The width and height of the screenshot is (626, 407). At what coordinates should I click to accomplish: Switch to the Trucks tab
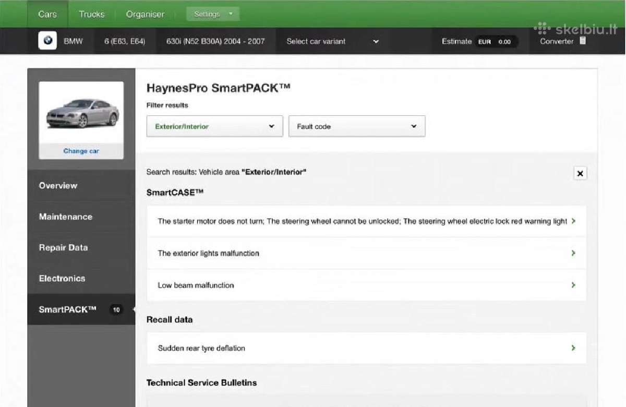click(91, 14)
